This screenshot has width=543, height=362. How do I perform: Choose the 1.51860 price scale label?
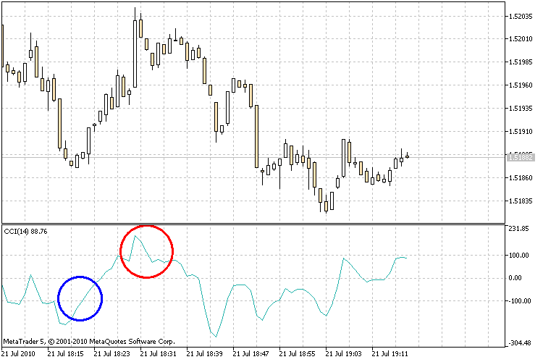pos(521,178)
